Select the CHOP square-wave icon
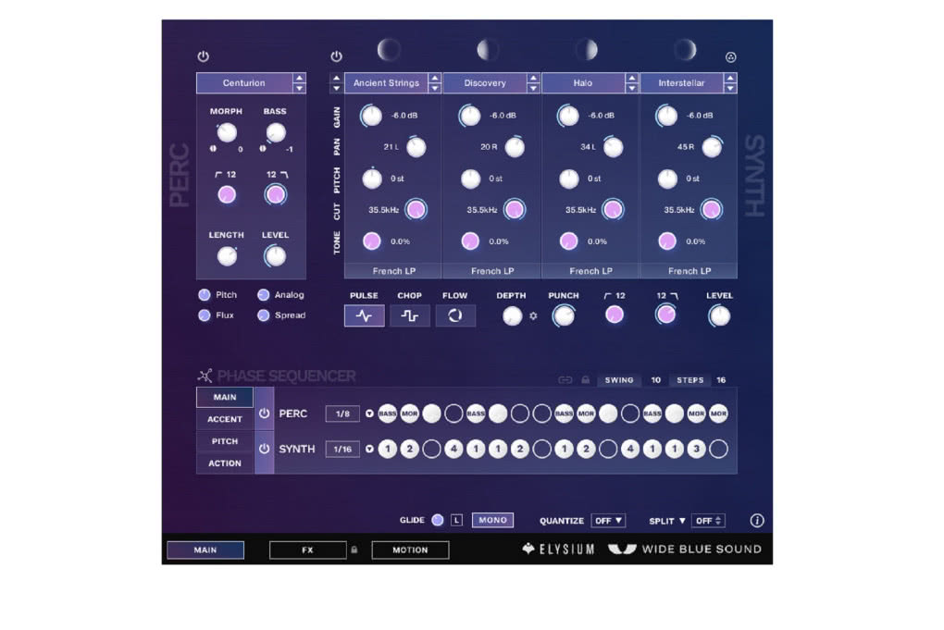Viewport: 944px width, 630px height. click(x=409, y=315)
